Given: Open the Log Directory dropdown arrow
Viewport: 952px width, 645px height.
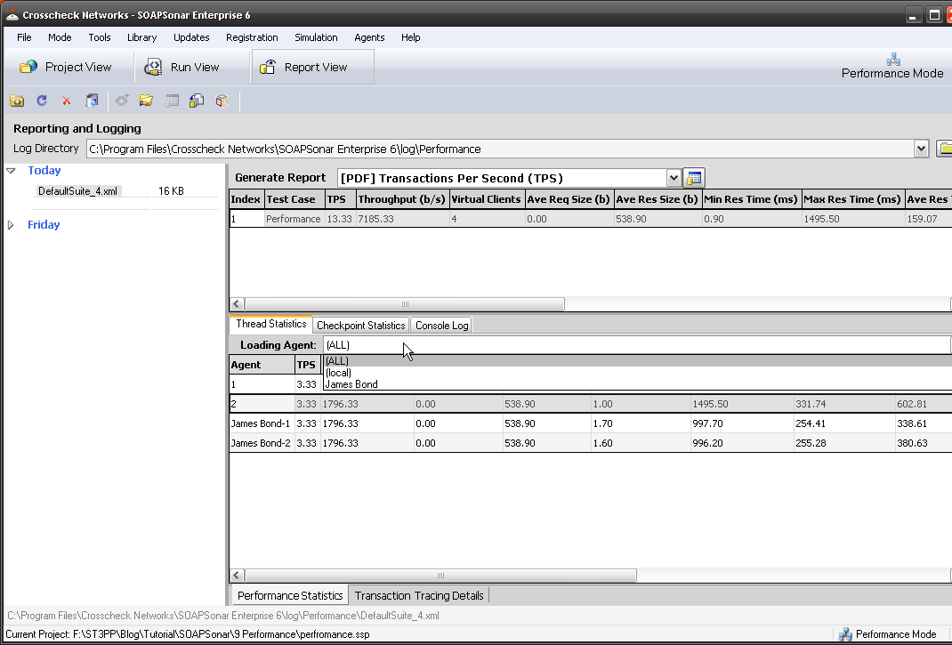Looking at the screenshot, I should pos(921,149).
